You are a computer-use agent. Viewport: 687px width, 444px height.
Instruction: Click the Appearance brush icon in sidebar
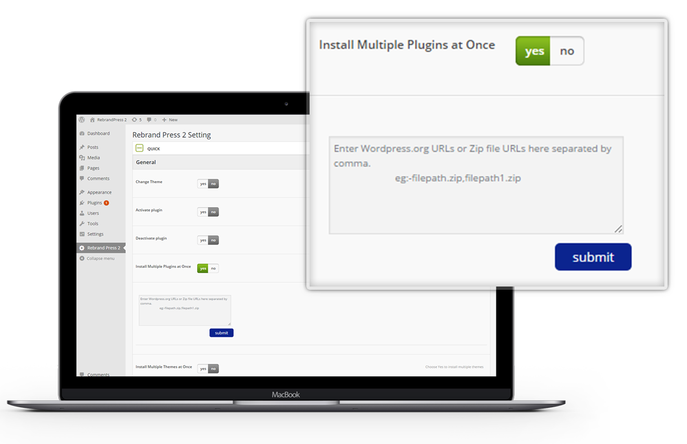82,192
